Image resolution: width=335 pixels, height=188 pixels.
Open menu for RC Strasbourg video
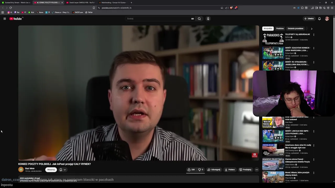pyautogui.click(x=314, y=62)
